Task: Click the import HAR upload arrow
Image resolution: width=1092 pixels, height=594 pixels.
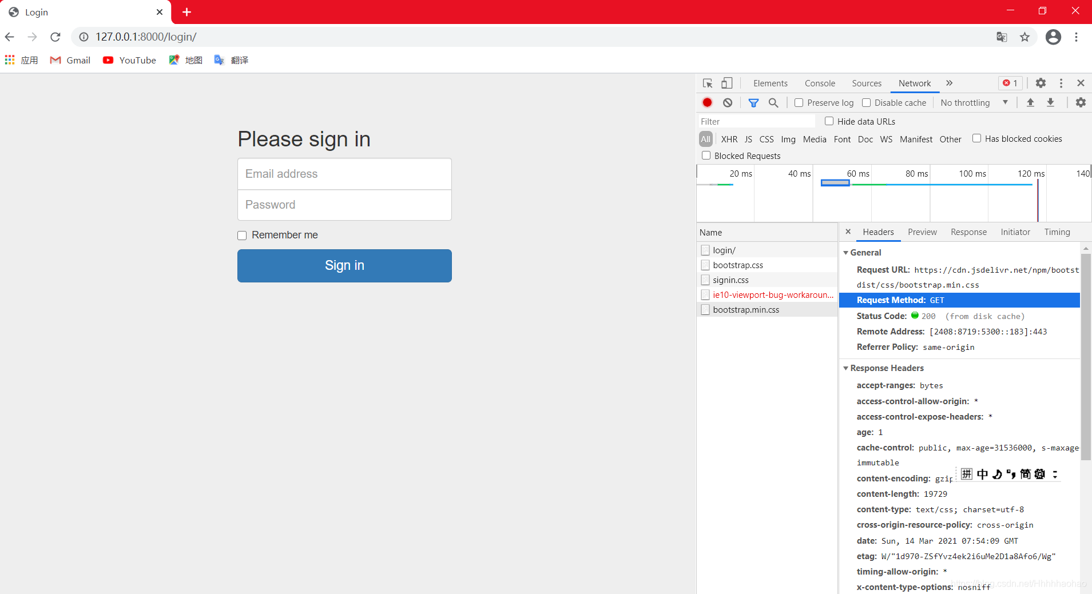Action: click(1030, 103)
